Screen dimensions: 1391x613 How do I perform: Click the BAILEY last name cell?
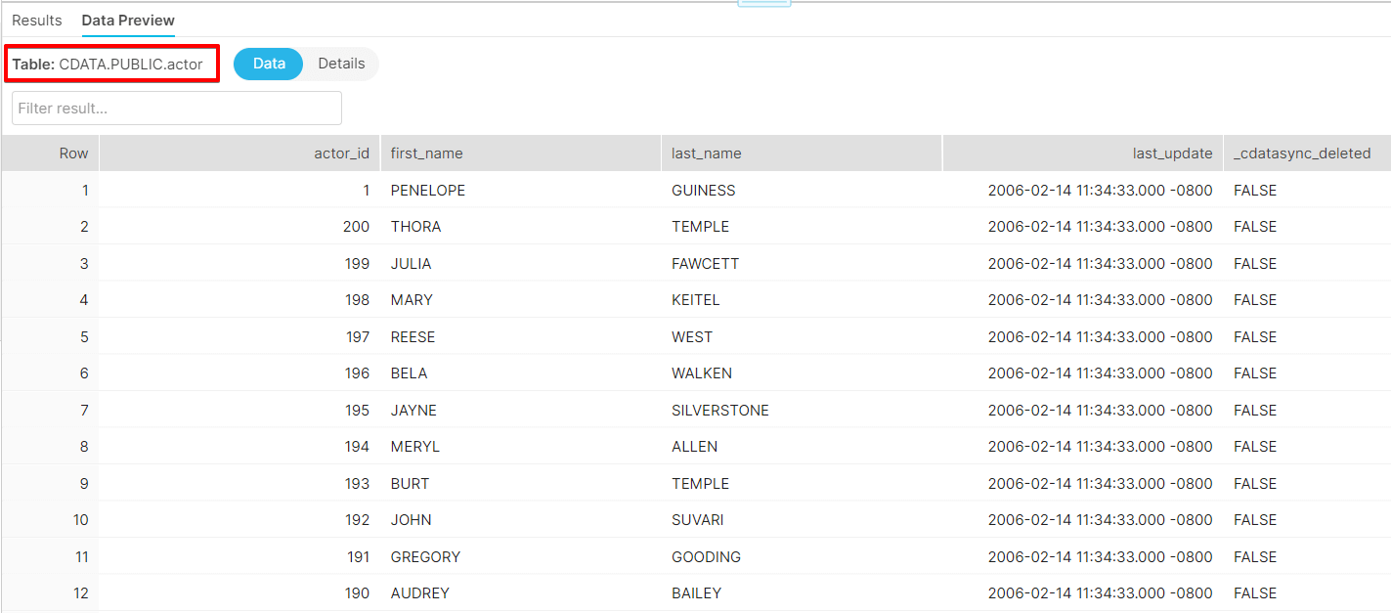[696, 593]
